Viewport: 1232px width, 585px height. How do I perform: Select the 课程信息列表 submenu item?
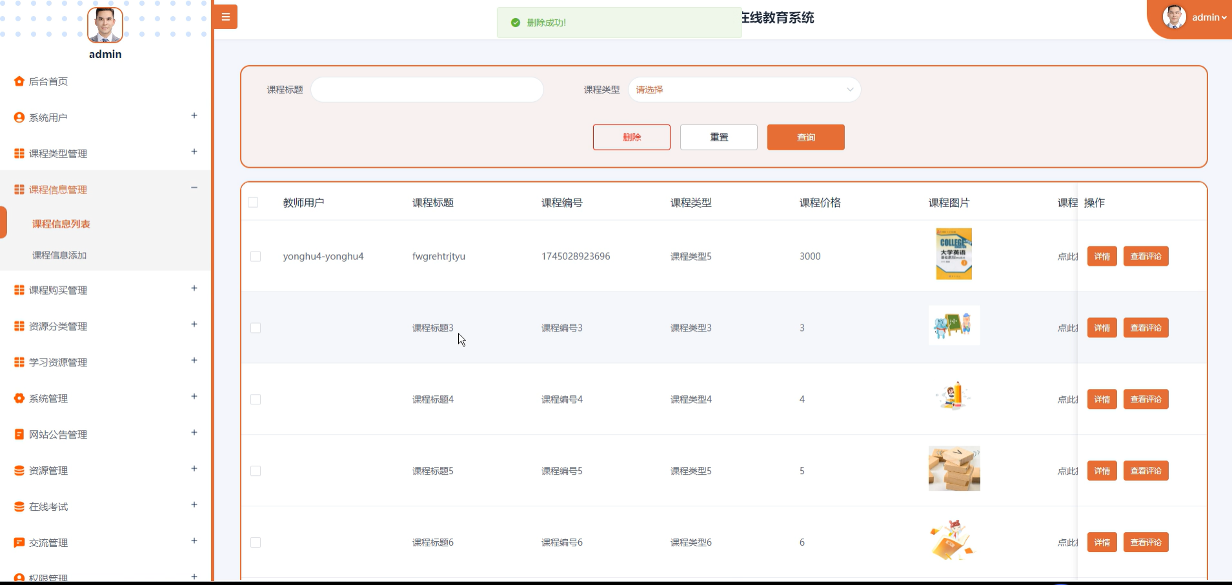tap(61, 224)
